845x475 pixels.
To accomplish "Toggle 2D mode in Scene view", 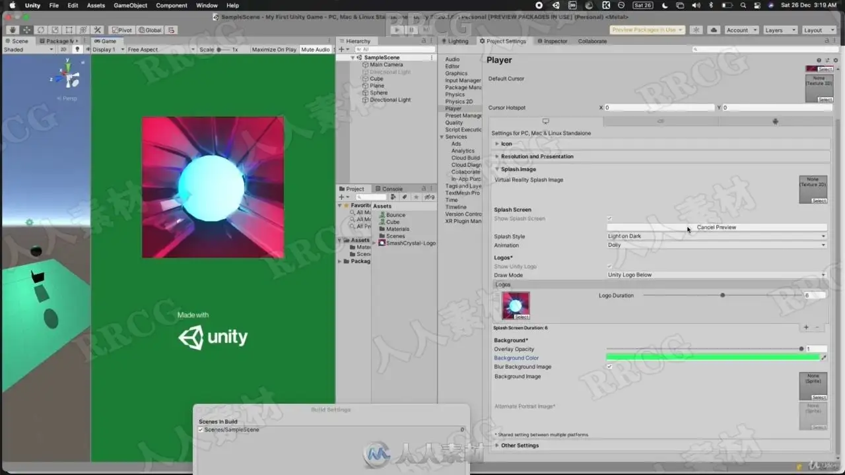I will 63,49.
